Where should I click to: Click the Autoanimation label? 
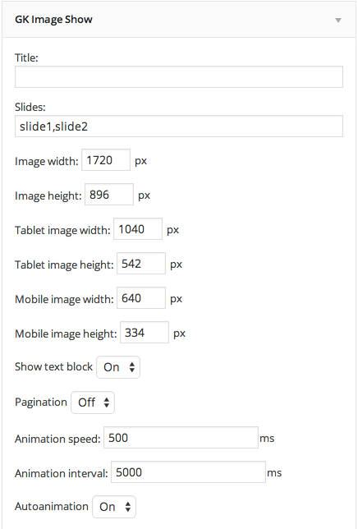tap(52, 506)
